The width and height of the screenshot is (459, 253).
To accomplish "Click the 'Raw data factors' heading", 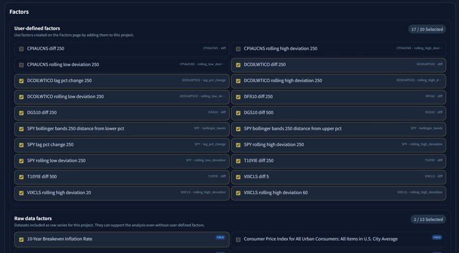I will click(33, 218).
